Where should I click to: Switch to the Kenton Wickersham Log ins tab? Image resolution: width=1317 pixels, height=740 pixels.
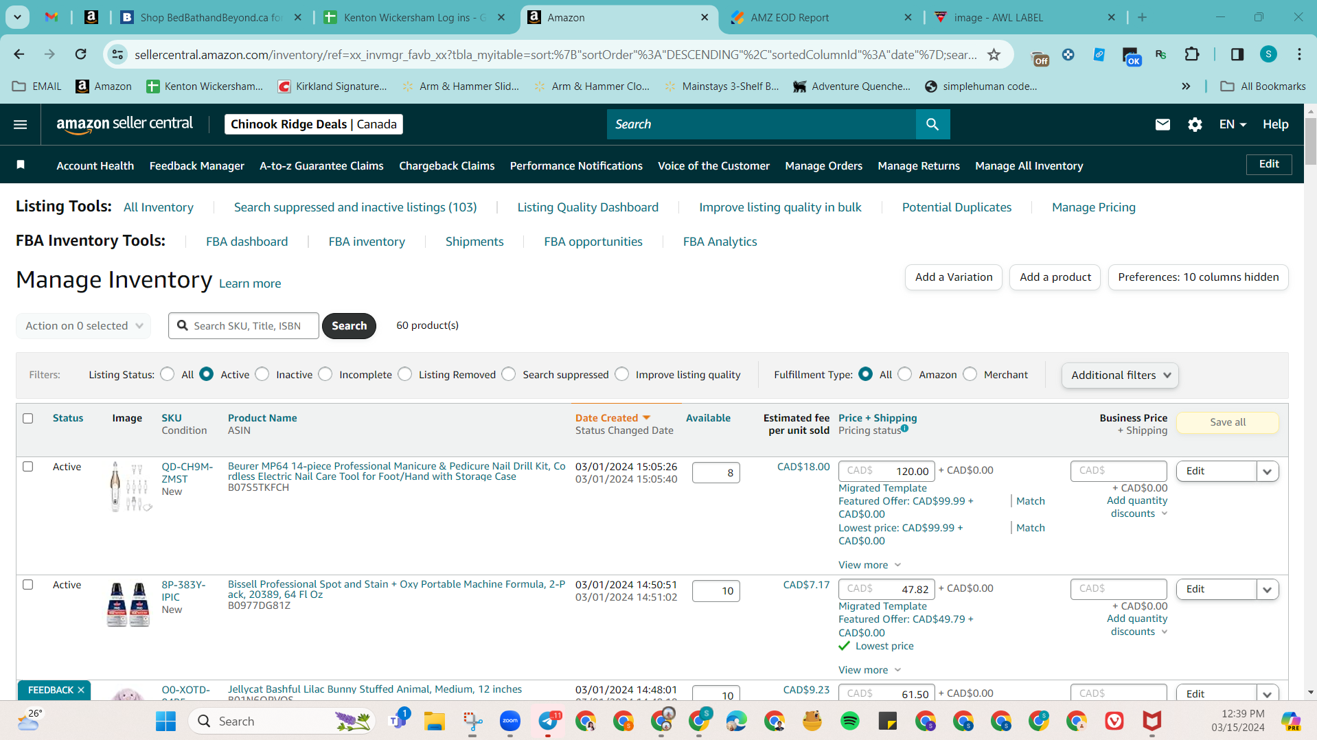pyautogui.click(x=414, y=17)
